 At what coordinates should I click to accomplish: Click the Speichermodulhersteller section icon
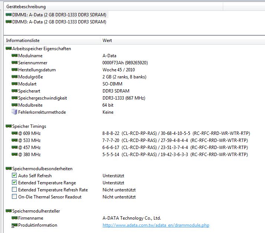point(9,211)
